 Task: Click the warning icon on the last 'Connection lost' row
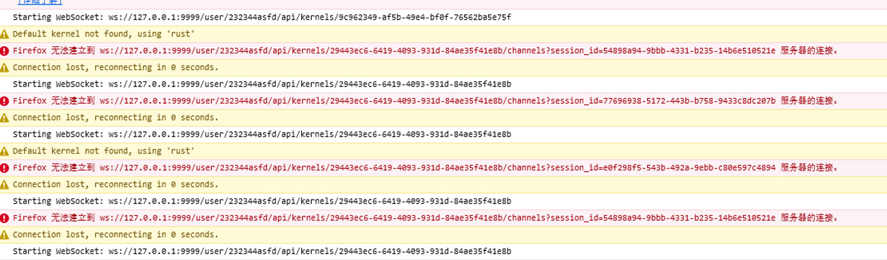pos(5,235)
